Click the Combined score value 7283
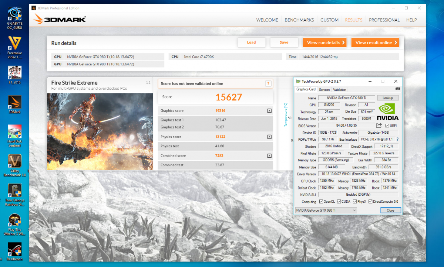Image resolution: width=444 pixels, height=267 pixels. 219,156
